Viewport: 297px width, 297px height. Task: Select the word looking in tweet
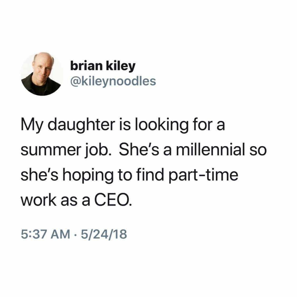[162, 125]
